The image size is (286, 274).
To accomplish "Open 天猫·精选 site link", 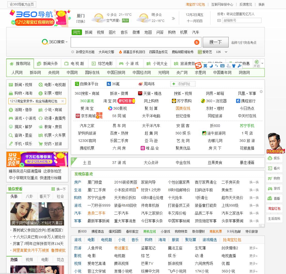I will (150, 93).
